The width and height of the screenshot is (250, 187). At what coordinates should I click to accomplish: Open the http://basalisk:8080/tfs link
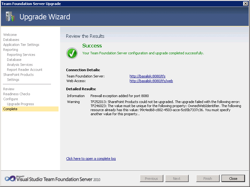tap(147, 76)
